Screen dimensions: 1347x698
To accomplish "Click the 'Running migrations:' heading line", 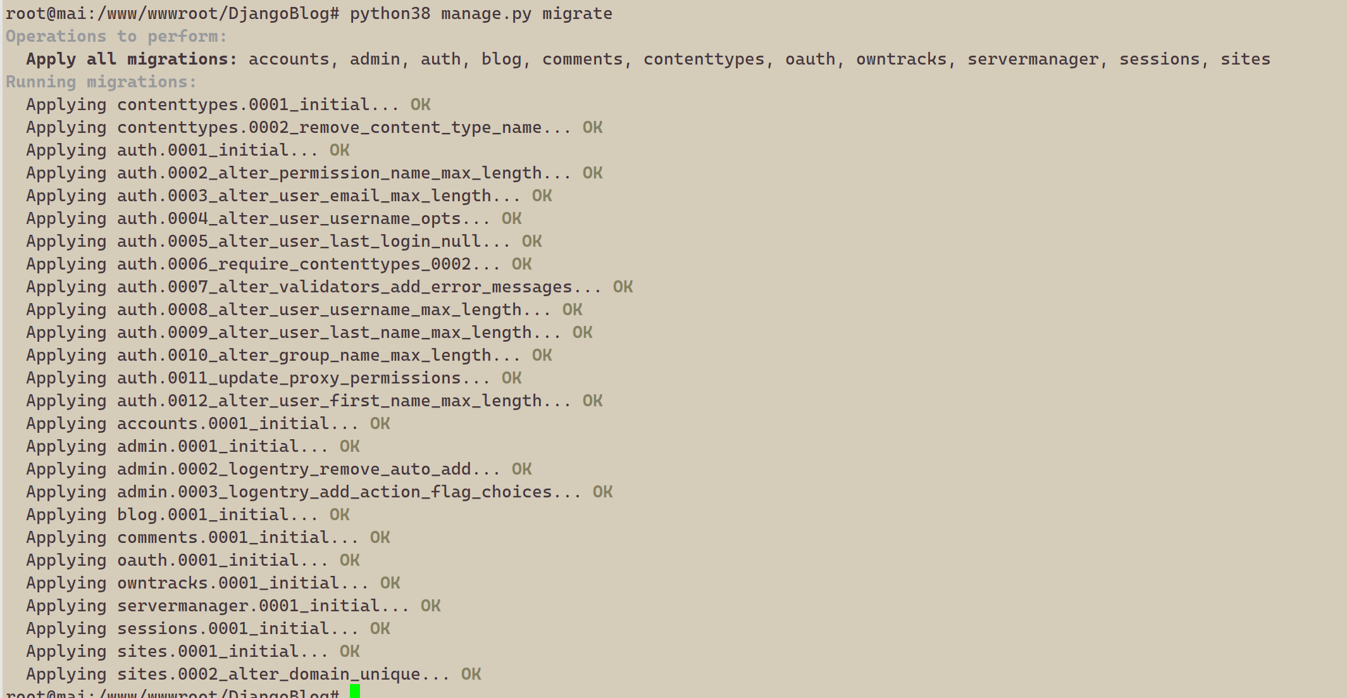I will 101,82.
